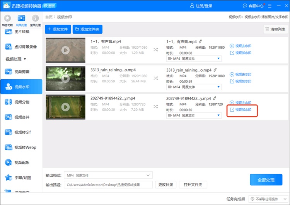Open 虚拟背景录像 in the sidebar
Image resolution: width=290 pixels, height=205 pixels.
[x=21, y=47]
